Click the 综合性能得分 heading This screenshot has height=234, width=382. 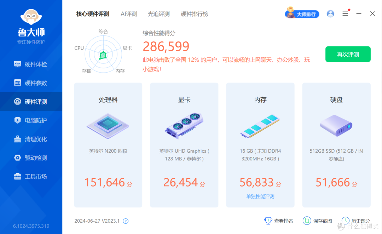[159, 33]
